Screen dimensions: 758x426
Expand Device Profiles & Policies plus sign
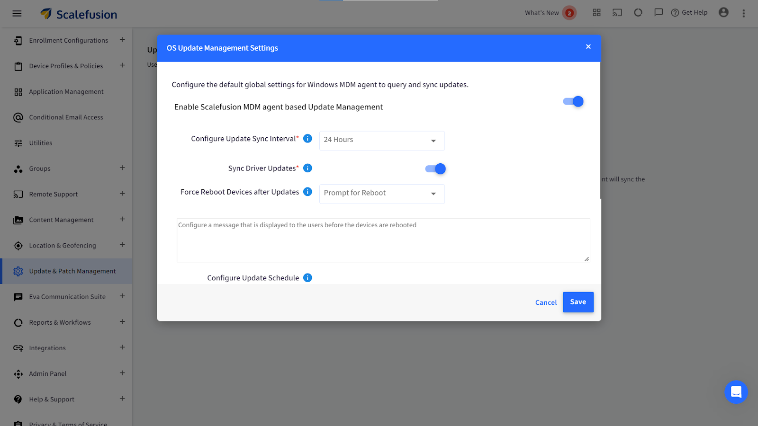pos(122,65)
